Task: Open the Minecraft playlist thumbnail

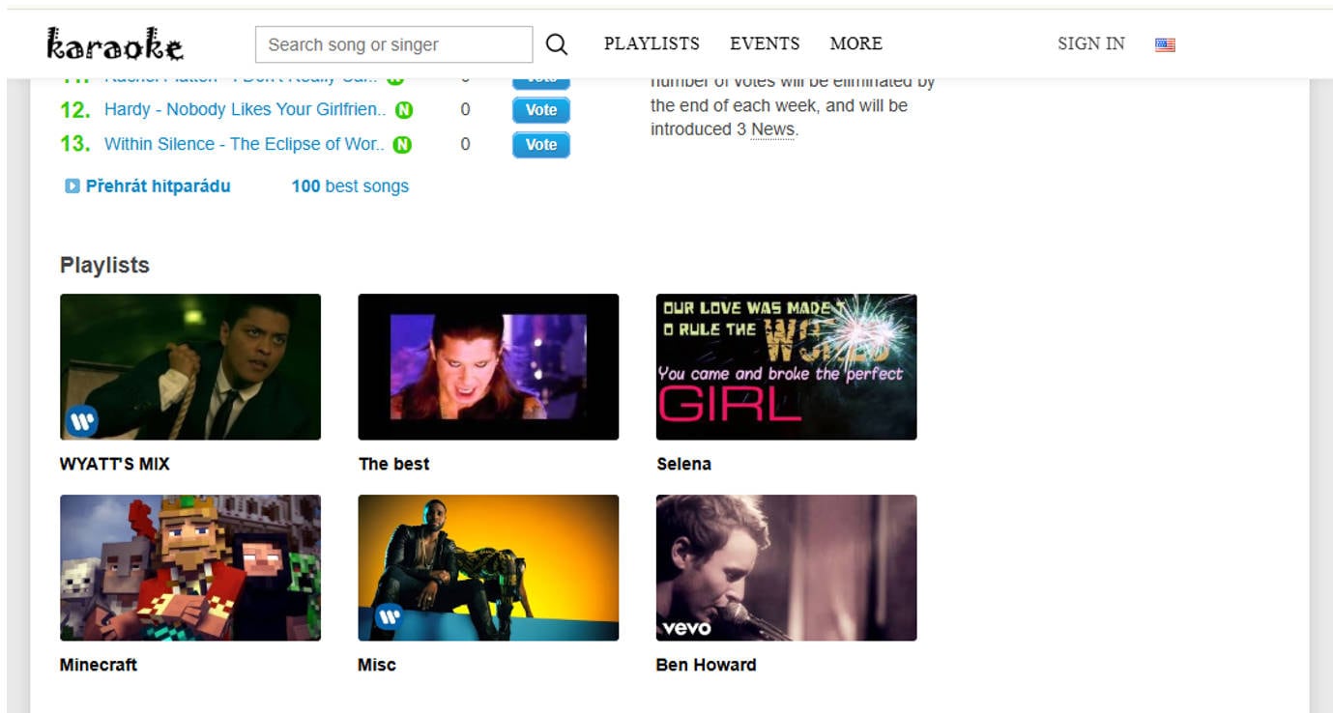Action: click(x=190, y=568)
